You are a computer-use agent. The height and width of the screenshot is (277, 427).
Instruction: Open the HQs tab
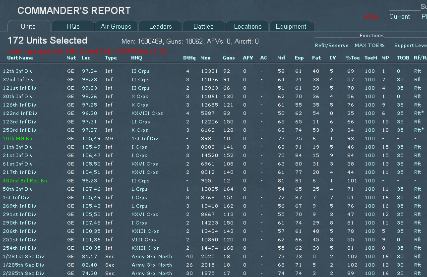point(73,26)
